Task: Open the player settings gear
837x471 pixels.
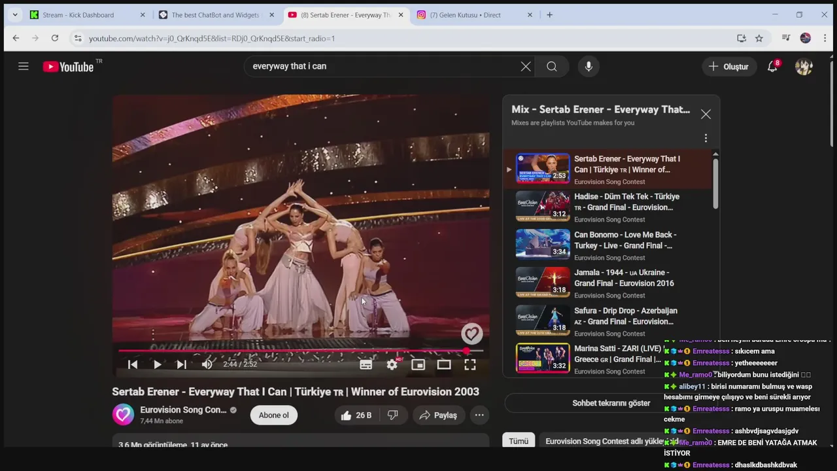Action: point(392,364)
